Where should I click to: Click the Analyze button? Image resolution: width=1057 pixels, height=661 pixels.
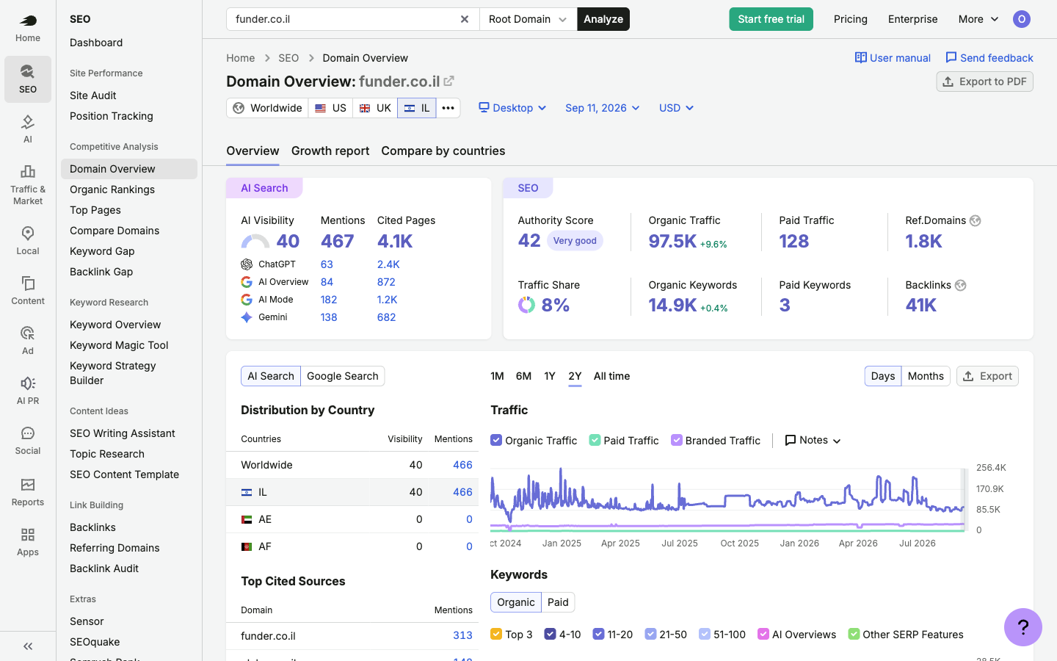click(603, 19)
